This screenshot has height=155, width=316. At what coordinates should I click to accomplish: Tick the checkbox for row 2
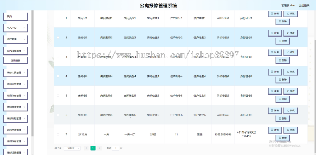[58, 37]
